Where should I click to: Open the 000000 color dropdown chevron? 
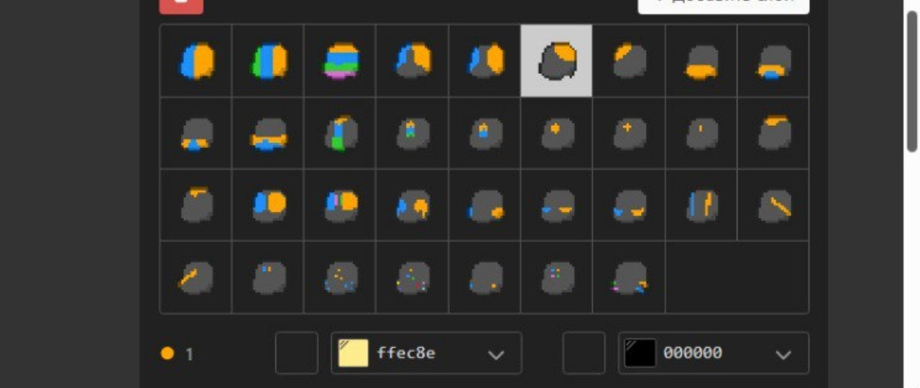coord(783,354)
